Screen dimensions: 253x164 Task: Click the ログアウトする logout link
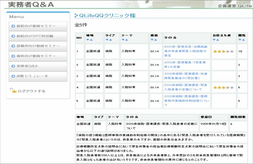(32, 91)
